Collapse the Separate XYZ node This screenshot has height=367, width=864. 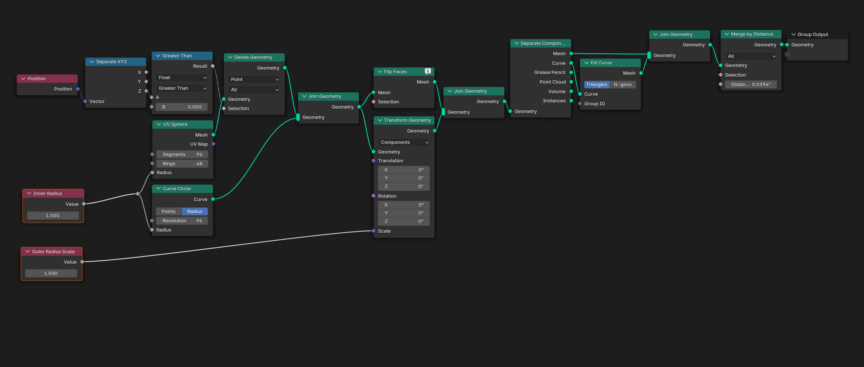tap(92, 61)
